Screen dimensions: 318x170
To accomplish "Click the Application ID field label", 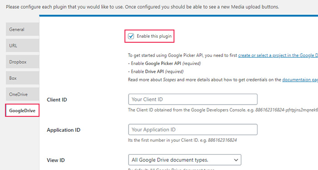I will pos(64,130).
